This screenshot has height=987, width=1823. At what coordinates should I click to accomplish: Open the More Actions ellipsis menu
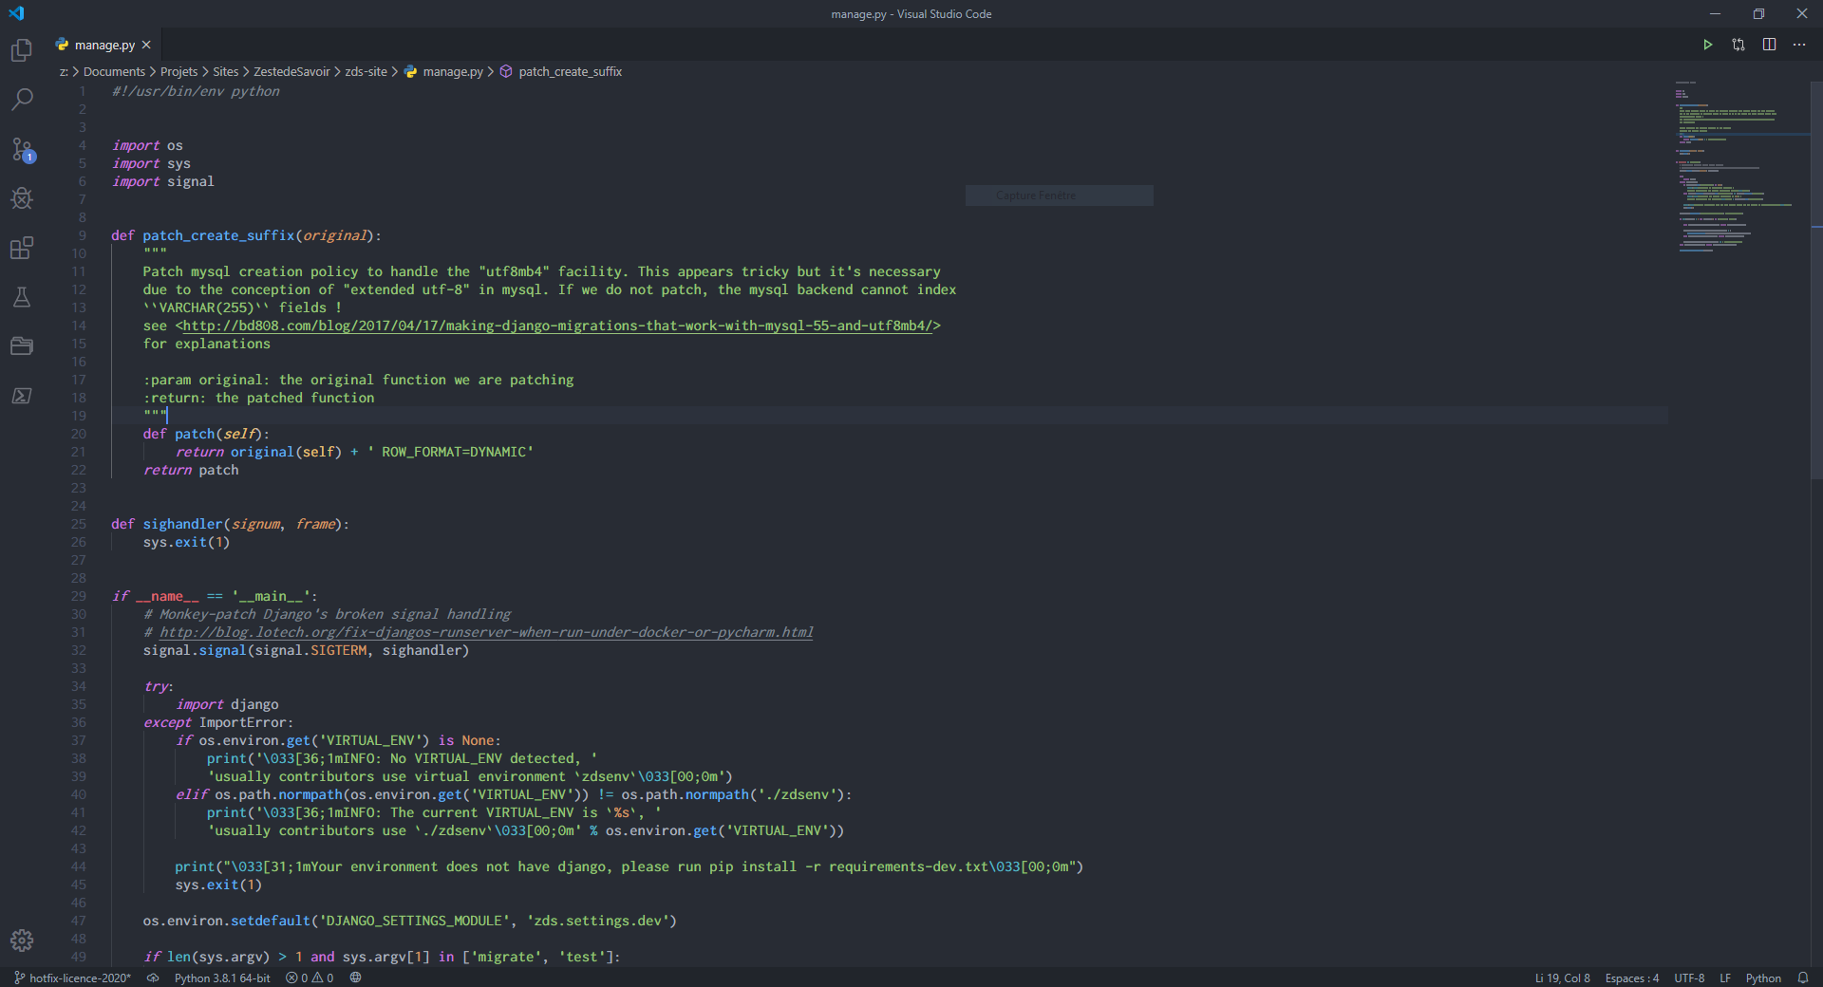pyautogui.click(x=1799, y=45)
